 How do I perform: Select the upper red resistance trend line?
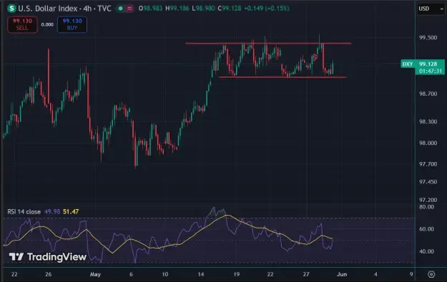tap(268, 44)
